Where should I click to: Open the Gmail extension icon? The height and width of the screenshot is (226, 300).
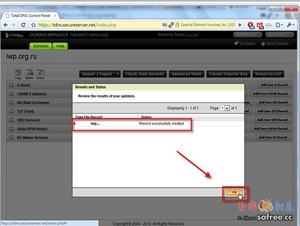pos(260,25)
